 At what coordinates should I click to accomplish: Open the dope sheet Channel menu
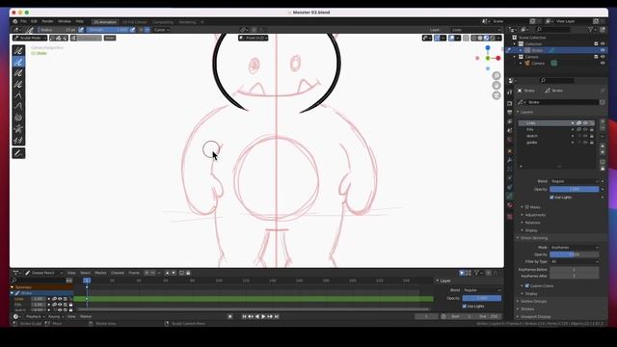click(118, 273)
